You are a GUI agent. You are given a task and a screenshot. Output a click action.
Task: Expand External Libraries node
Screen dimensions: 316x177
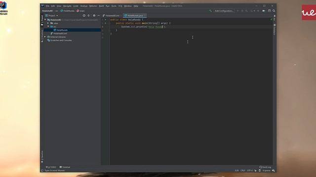tap(45, 37)
